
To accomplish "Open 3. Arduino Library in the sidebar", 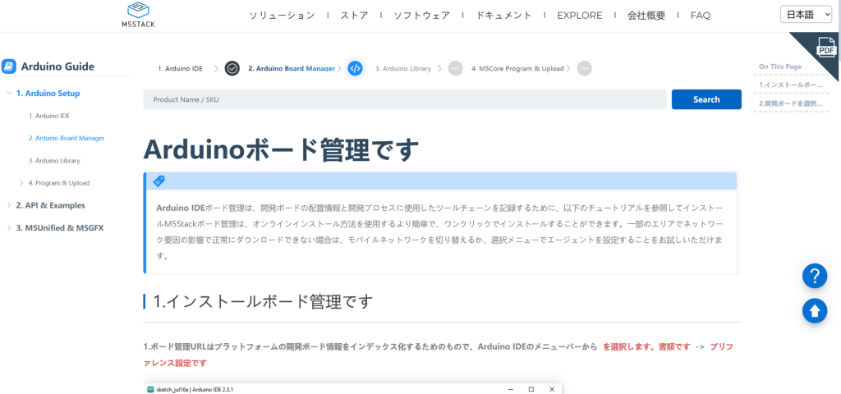I will [x=54, y=160].
